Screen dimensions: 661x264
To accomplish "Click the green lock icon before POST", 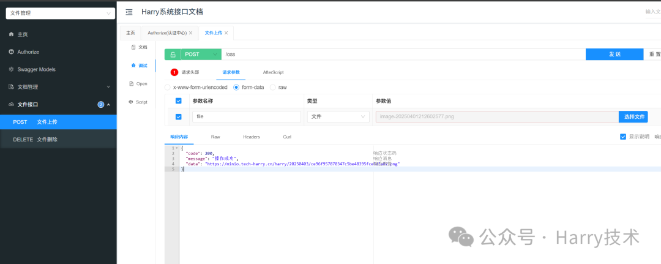I will [173, 55].
